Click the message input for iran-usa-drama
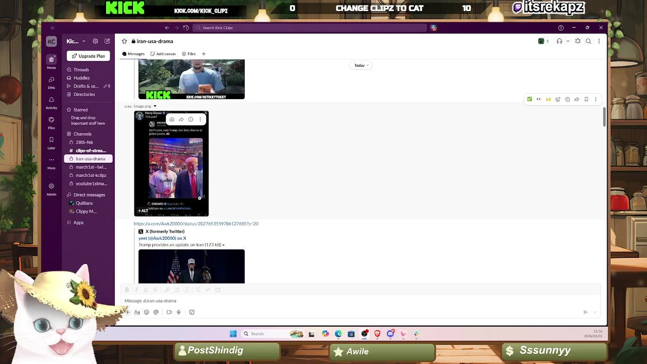The image size is (647, 364). point(361,301)
